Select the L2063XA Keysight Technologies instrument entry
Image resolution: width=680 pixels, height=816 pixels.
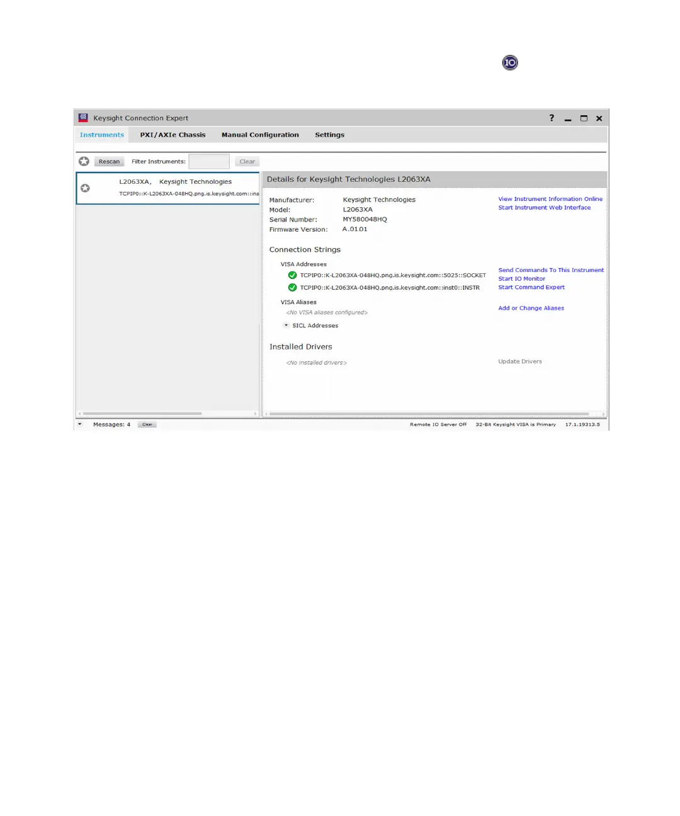[x=167, y=188]
